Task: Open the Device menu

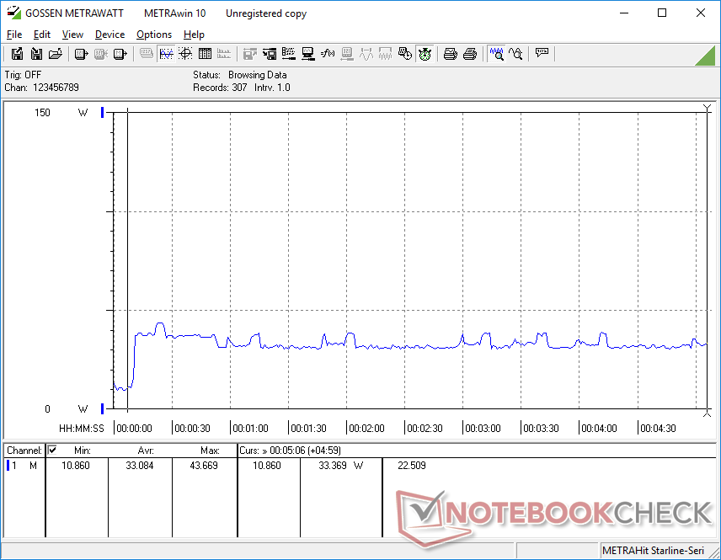Action: [x=109, y=35]
